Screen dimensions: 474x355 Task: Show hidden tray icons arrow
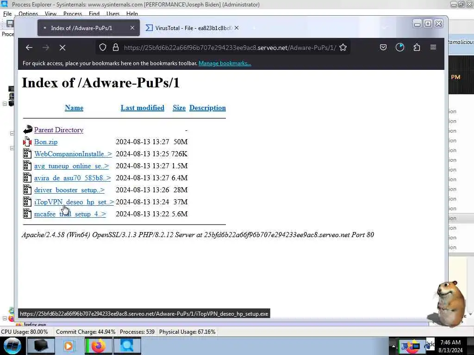click(393, 346)
